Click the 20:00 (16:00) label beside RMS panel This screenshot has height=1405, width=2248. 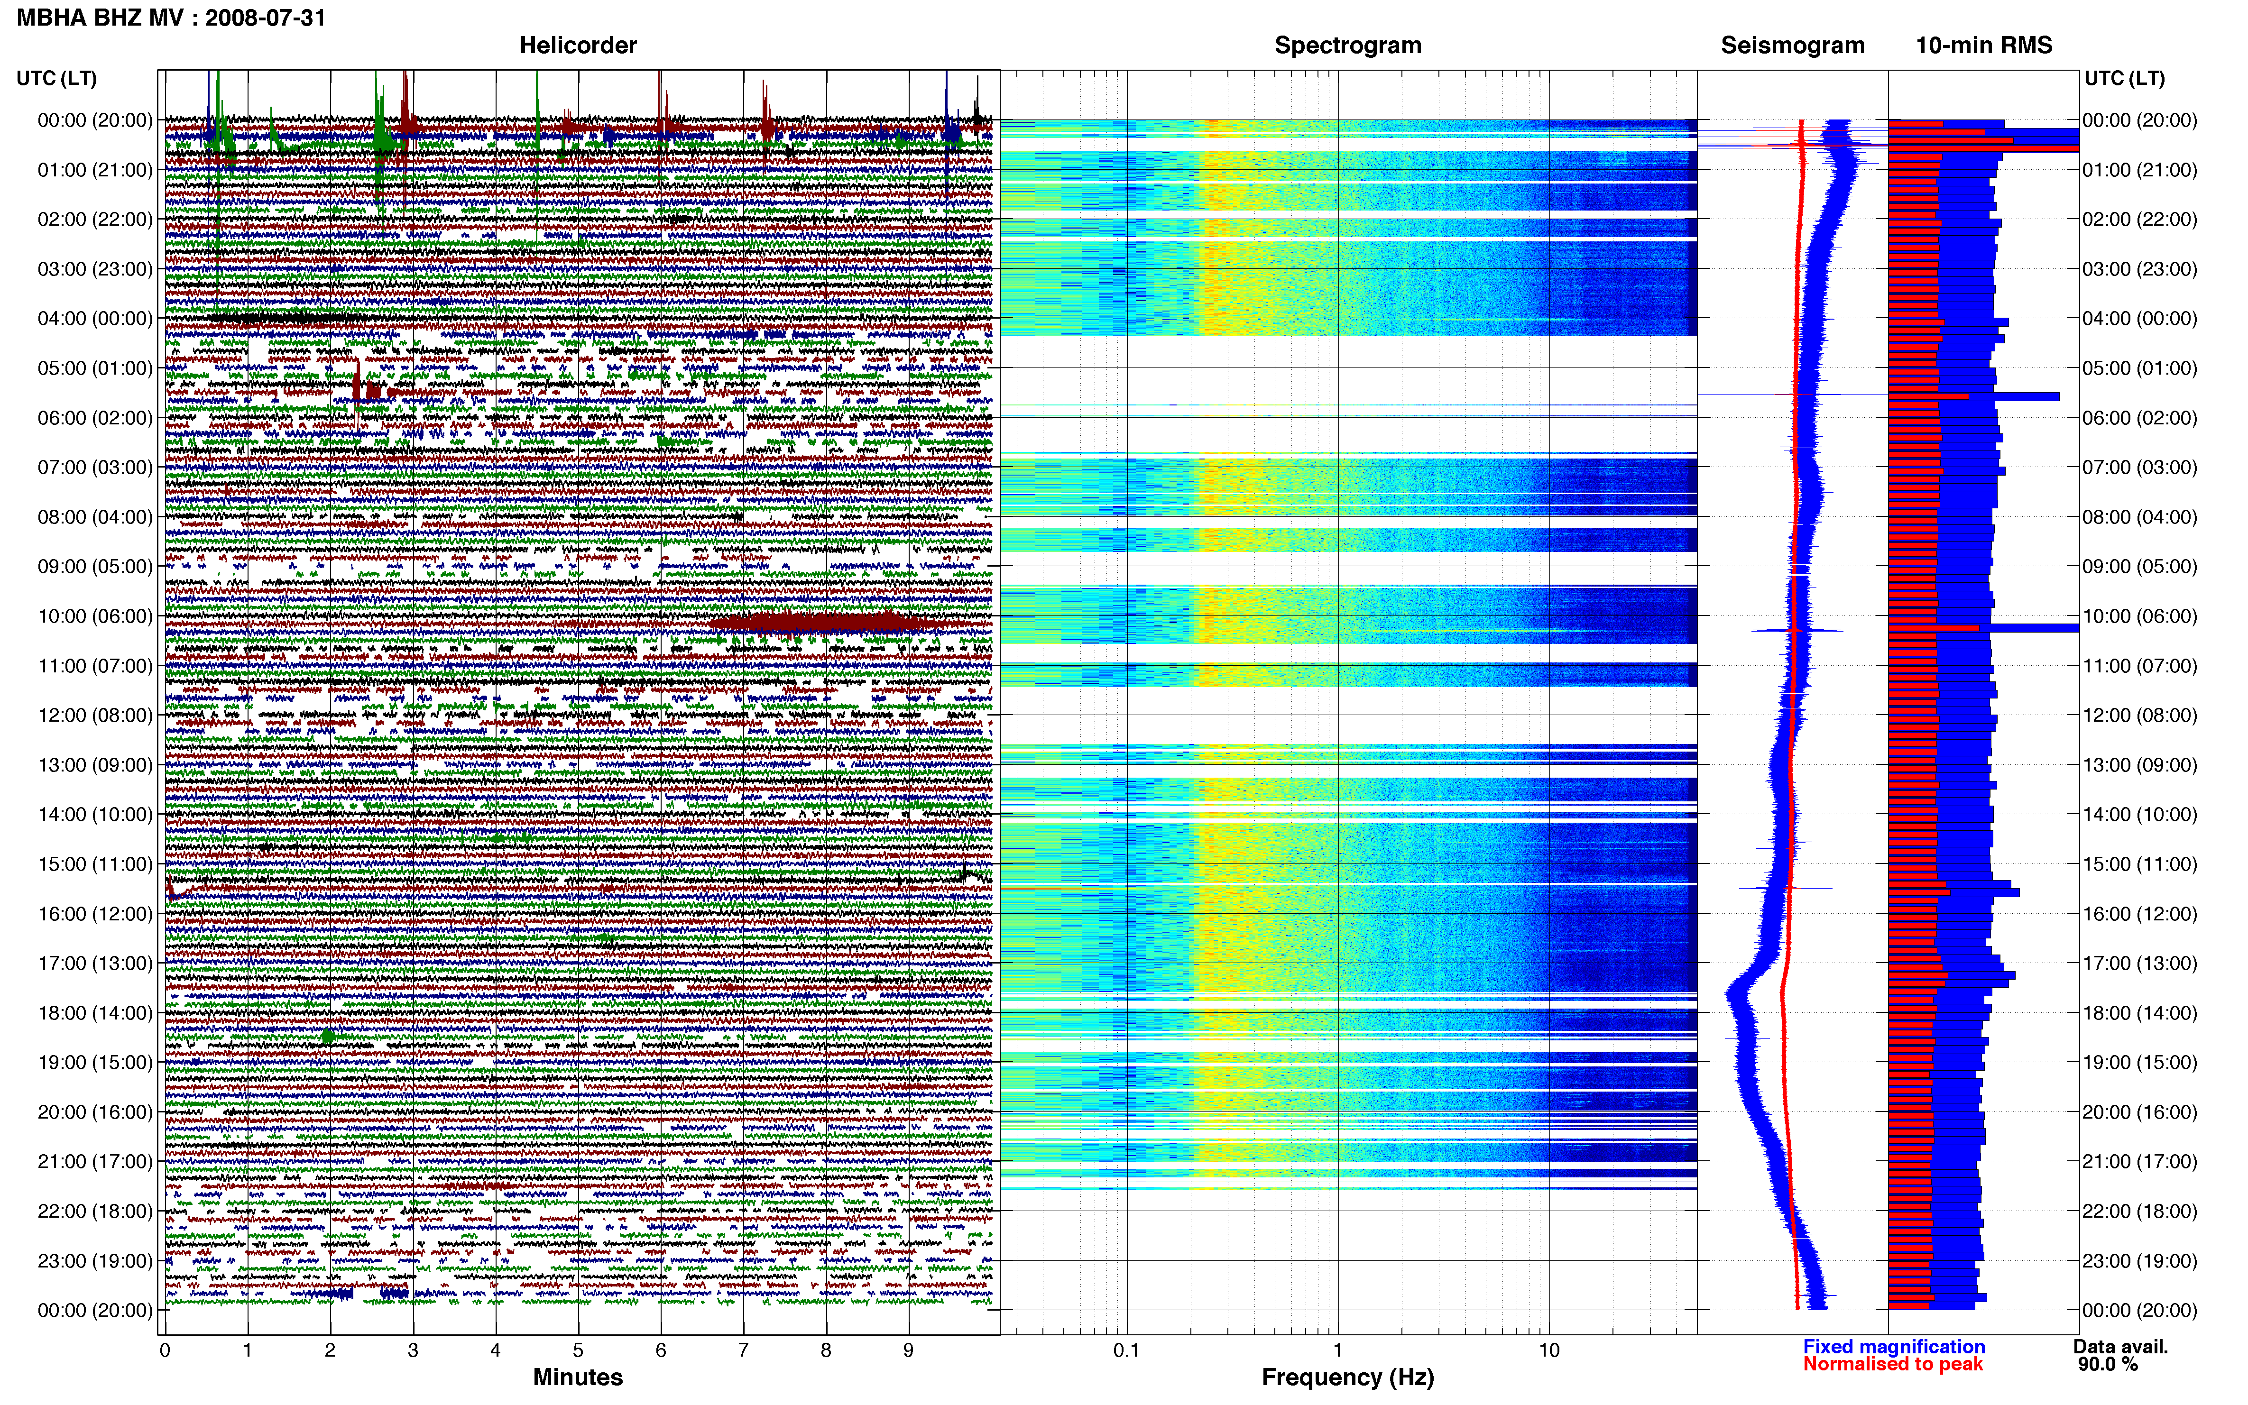pyautogui.click(x=2140, y=1111)
